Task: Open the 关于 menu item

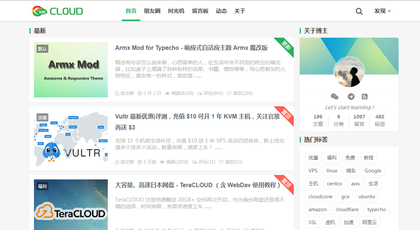Action: click(x=240, y=11)
